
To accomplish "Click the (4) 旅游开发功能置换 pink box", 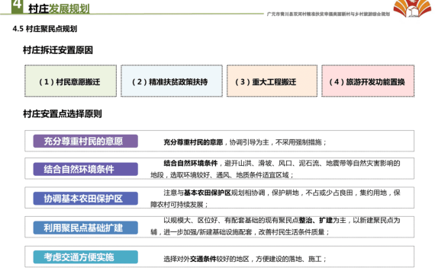I will pyautogui.click(x=368, y=81).
